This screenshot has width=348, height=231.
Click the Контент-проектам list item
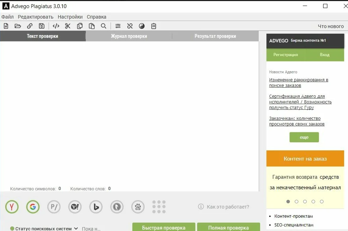pyautogui.click(x=294, y=216)
